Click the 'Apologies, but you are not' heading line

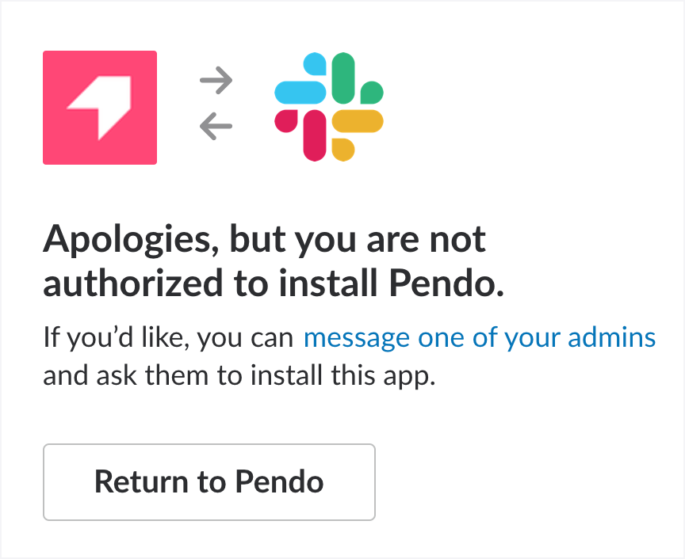point(264,239)
